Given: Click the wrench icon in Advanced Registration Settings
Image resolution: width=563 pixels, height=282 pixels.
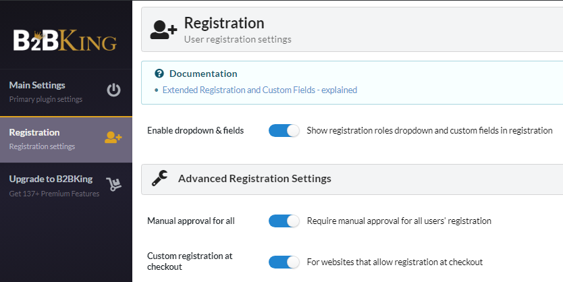Looking at the screenshot, I should 159,178.
